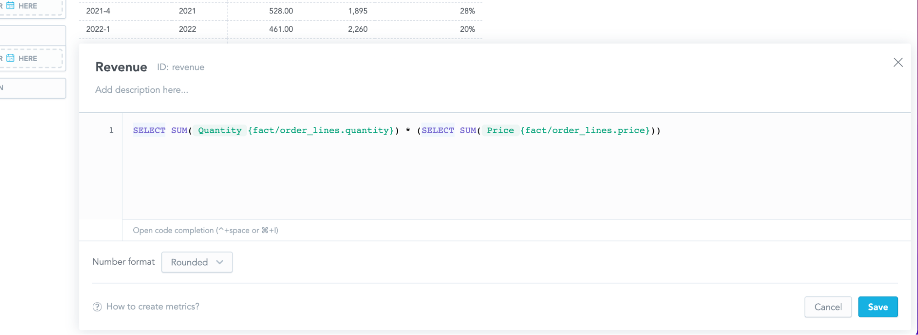
Task: Open the Number format Rounded dropdown
Action: click(197, 262)
